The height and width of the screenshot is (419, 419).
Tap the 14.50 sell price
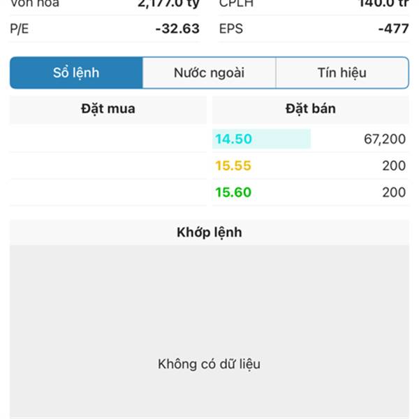[233, 139]
